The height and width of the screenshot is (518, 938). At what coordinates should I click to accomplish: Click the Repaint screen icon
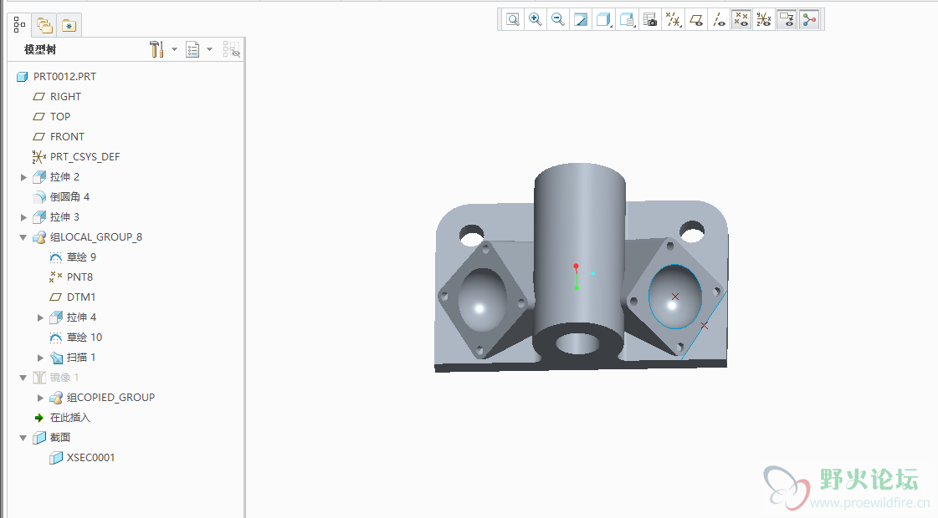(580, 20)
